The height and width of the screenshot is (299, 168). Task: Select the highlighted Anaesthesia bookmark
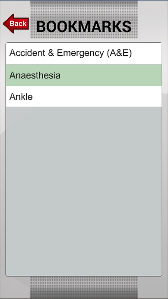(84, 75)
